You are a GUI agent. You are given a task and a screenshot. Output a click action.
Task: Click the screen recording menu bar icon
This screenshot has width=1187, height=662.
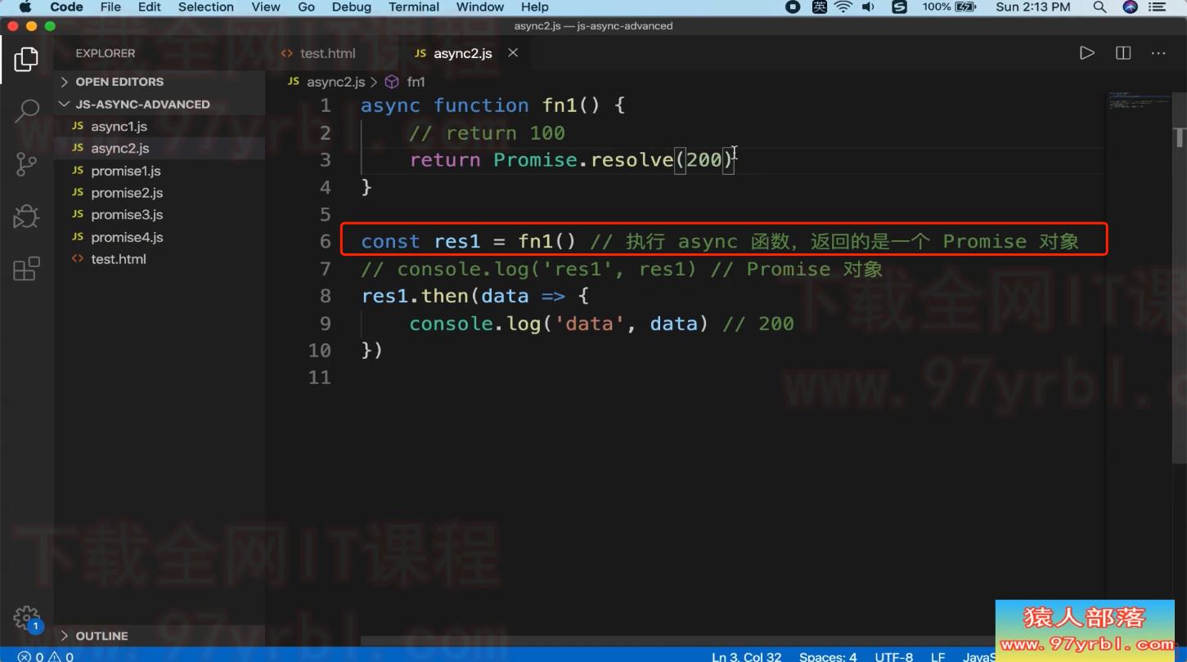pos(793,7)
